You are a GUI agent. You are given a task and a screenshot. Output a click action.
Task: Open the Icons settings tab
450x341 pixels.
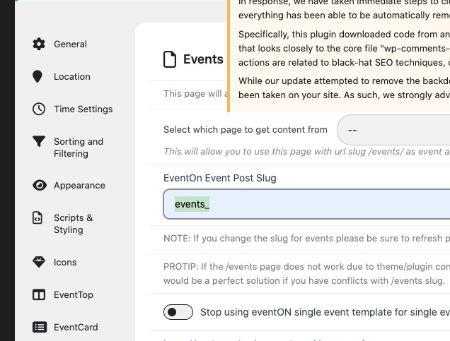[x=65, y=262]
